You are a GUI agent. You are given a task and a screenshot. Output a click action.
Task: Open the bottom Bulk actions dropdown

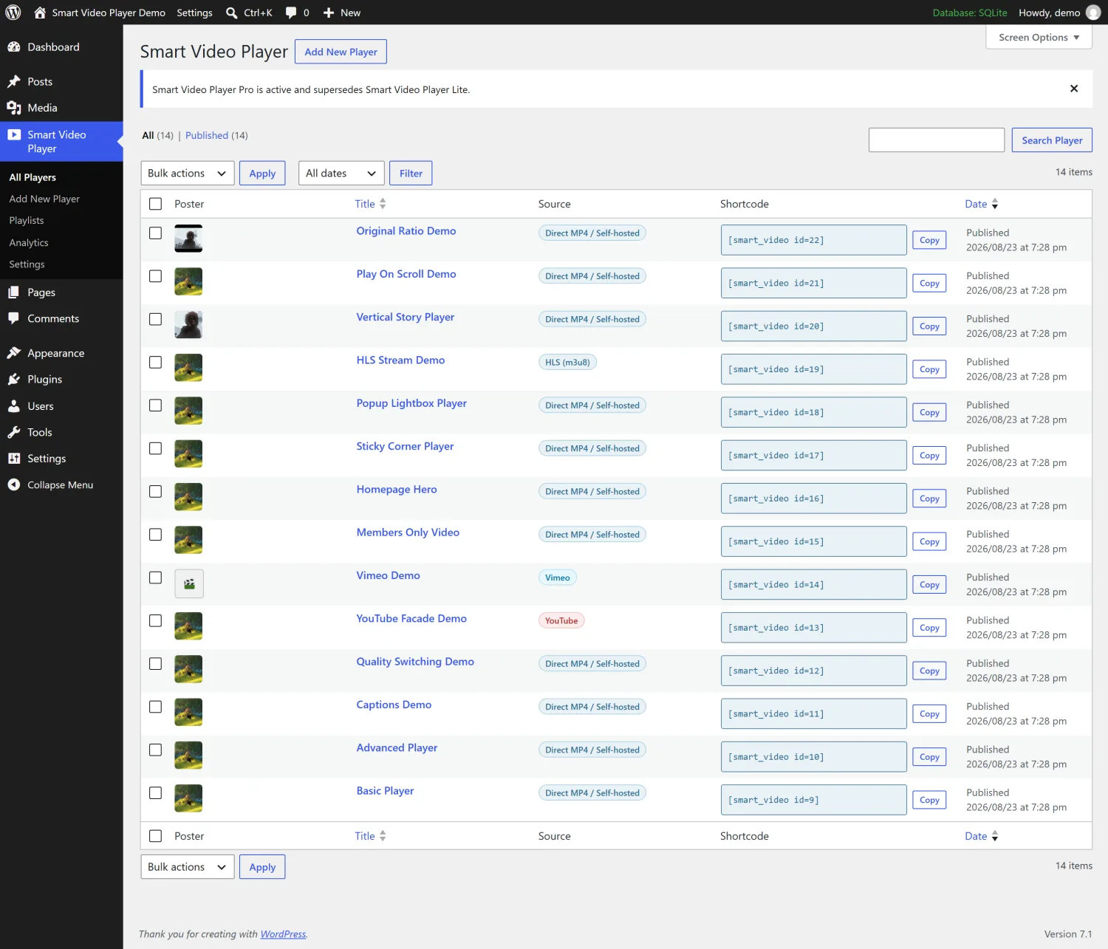click(188, 866)
